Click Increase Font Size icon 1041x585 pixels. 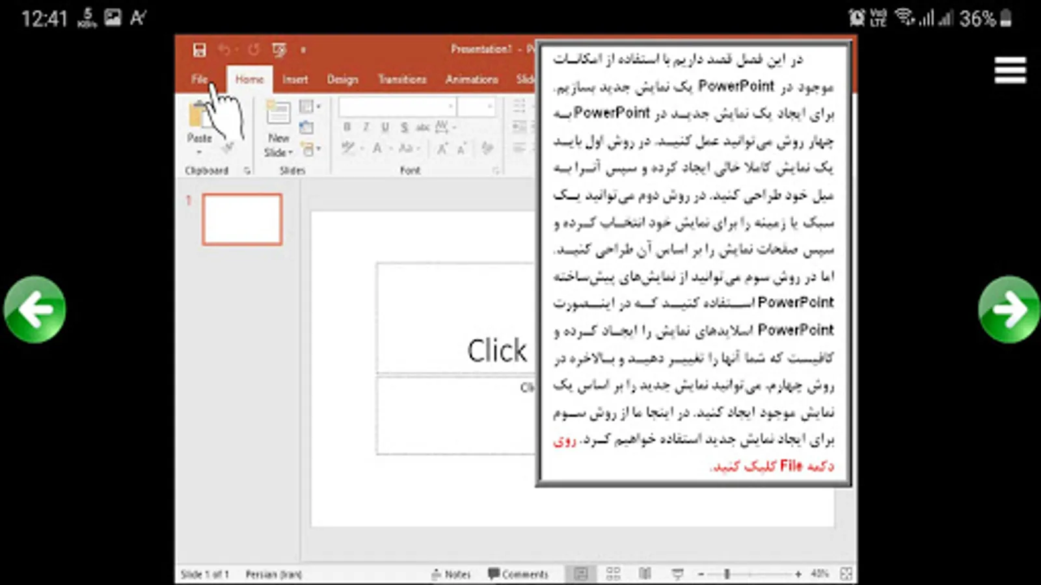pyautogui.click(x=442, y=149)
